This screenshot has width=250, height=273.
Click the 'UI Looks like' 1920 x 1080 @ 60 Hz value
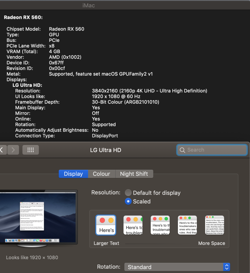pos(116,96)
